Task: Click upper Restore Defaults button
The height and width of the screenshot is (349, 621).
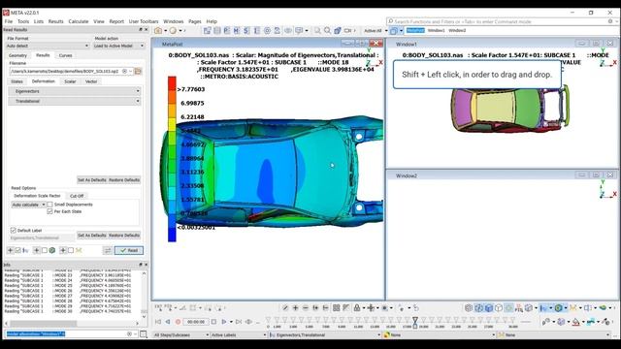Action: [124, 180]
